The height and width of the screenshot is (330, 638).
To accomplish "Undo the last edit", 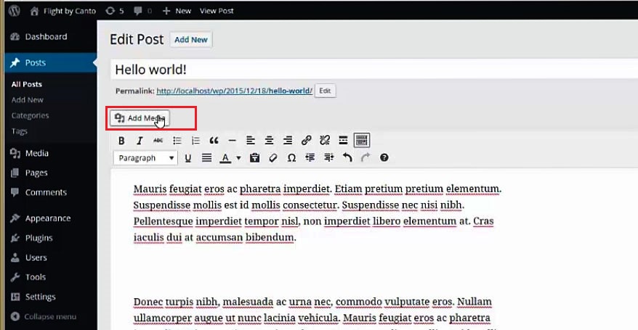I will (347, 157).
